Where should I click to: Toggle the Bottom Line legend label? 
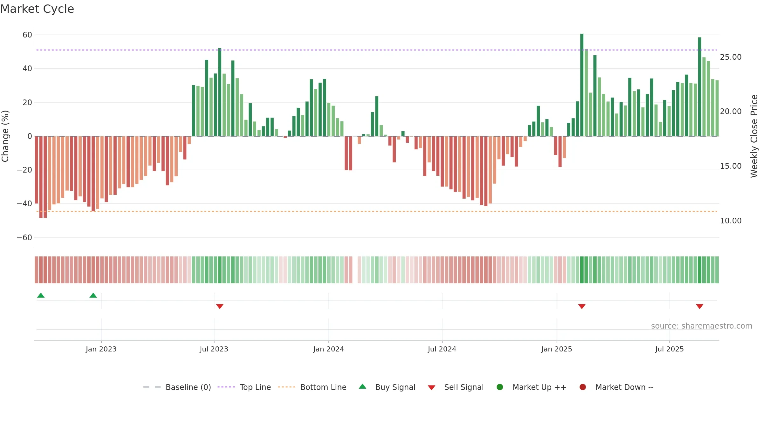click(x=323, y=387)
